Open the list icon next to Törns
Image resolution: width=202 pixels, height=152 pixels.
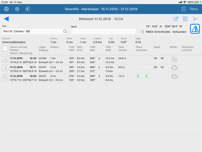pyautogui.click(x=184, y=9)
